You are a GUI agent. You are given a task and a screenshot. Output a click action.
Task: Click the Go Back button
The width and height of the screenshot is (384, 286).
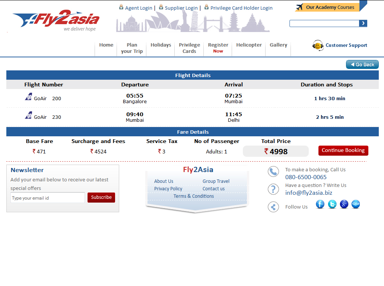(362, 65)
